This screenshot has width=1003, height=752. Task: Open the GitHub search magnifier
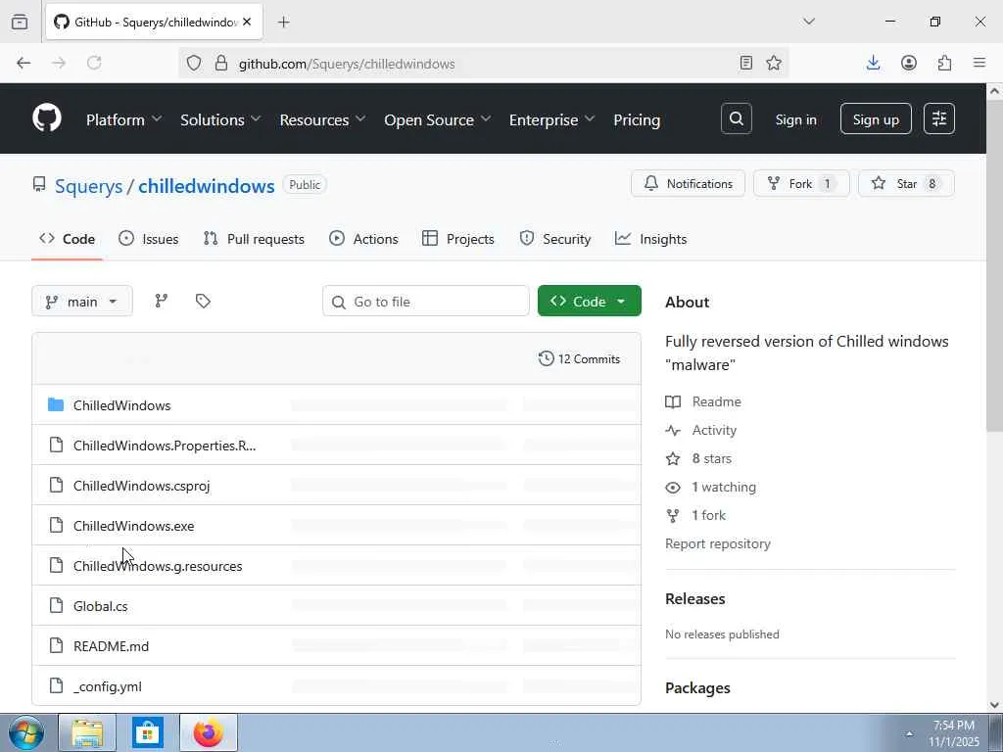pos(737,118)
